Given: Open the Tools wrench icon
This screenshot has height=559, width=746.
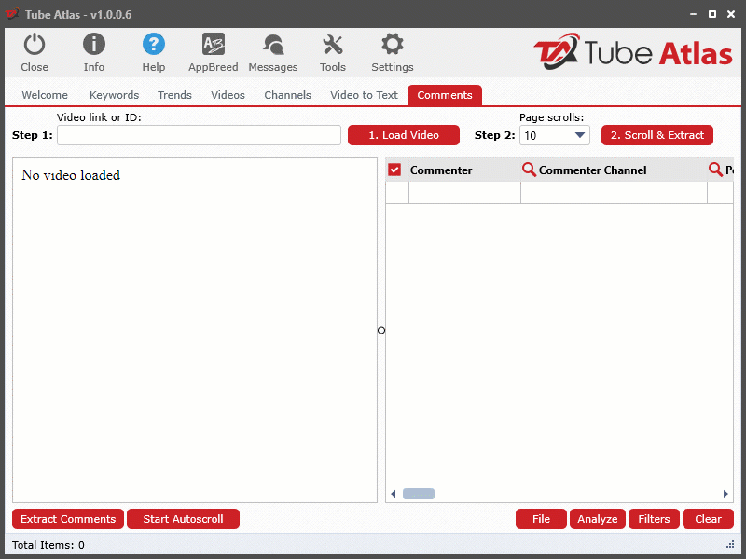Looking at the screenshot, I should [x=333, y=45].
